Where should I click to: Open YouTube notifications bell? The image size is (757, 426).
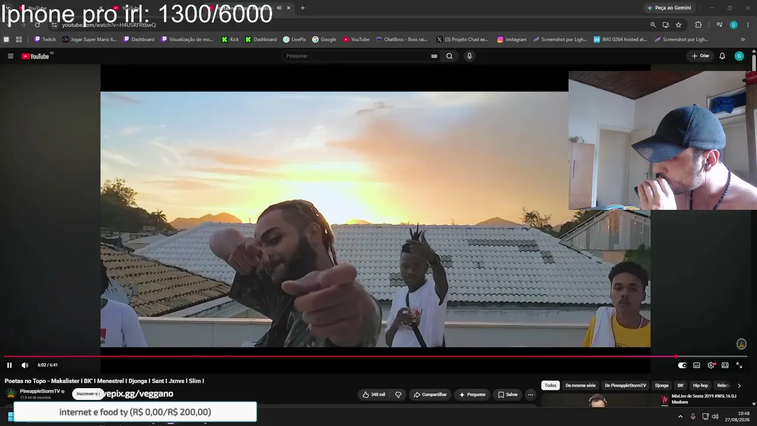point(722,56)
